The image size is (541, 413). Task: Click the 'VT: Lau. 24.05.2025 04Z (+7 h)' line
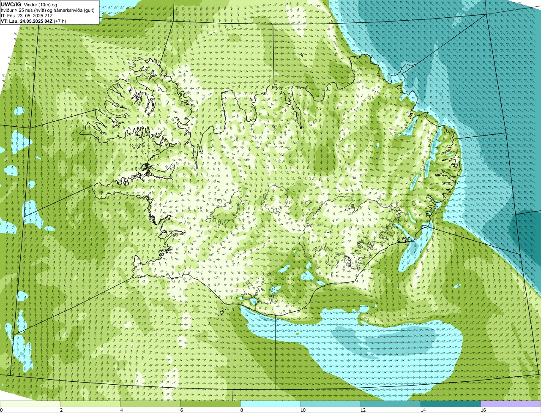tap(33, 21)
